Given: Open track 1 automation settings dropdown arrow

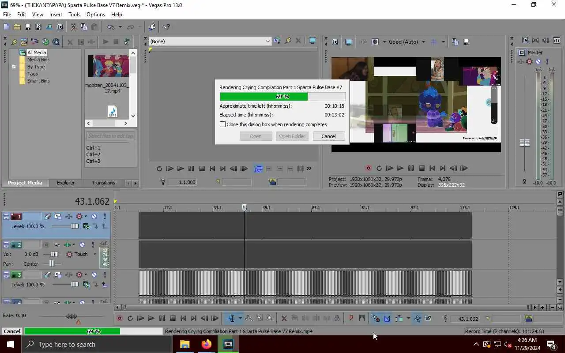Looking at the screenshot, I should pyautogui.click(x=86, y=217).
